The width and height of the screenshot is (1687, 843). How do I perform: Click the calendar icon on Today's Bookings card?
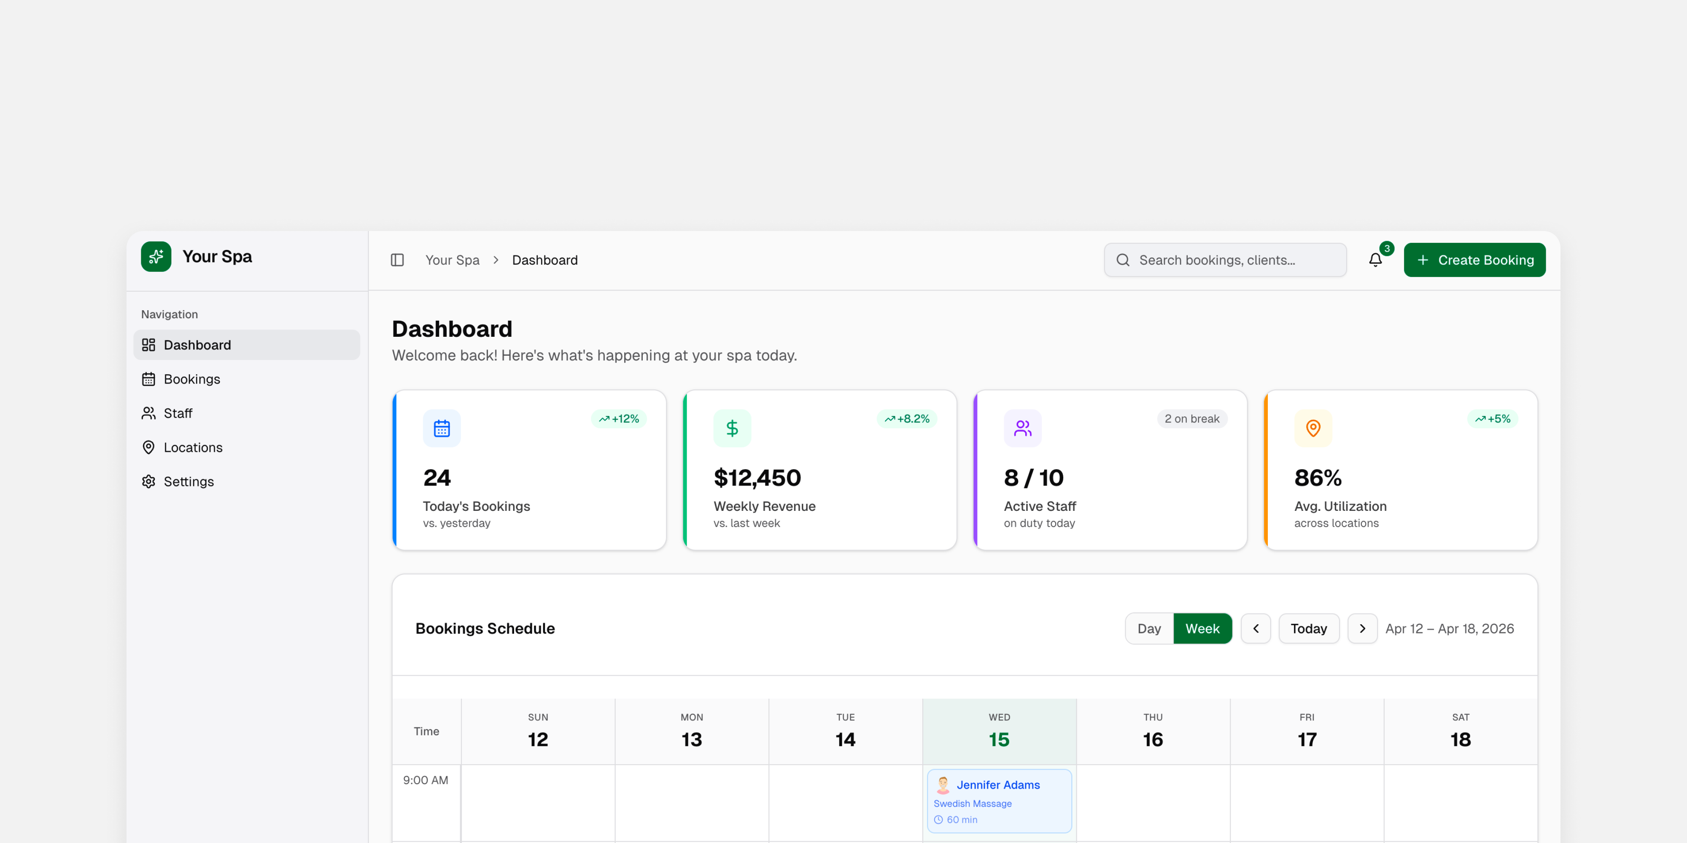tap(442, 428)
